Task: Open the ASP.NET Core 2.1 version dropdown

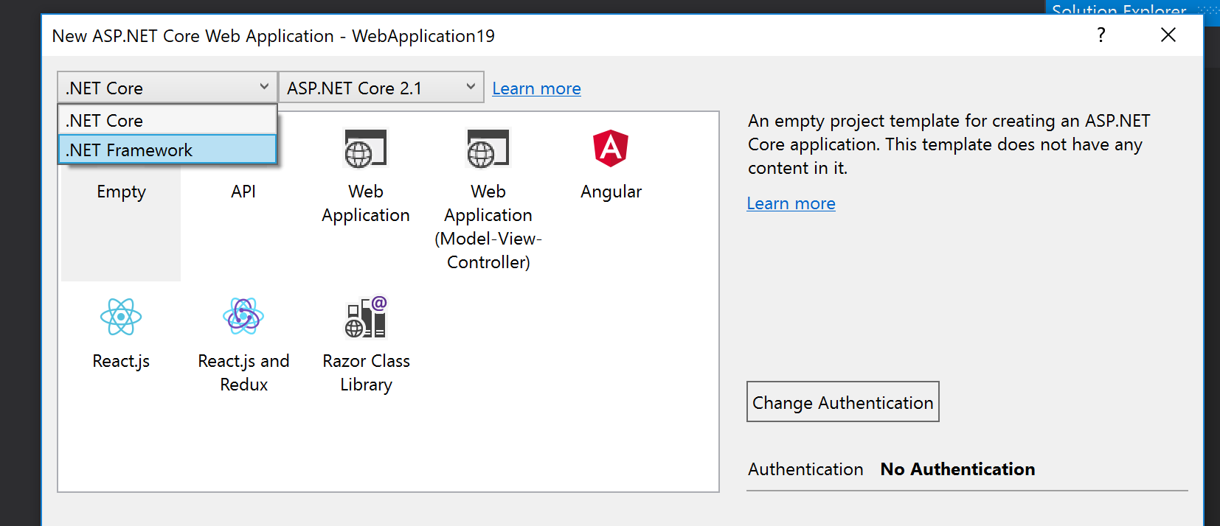Action: [x=381, y=88]
